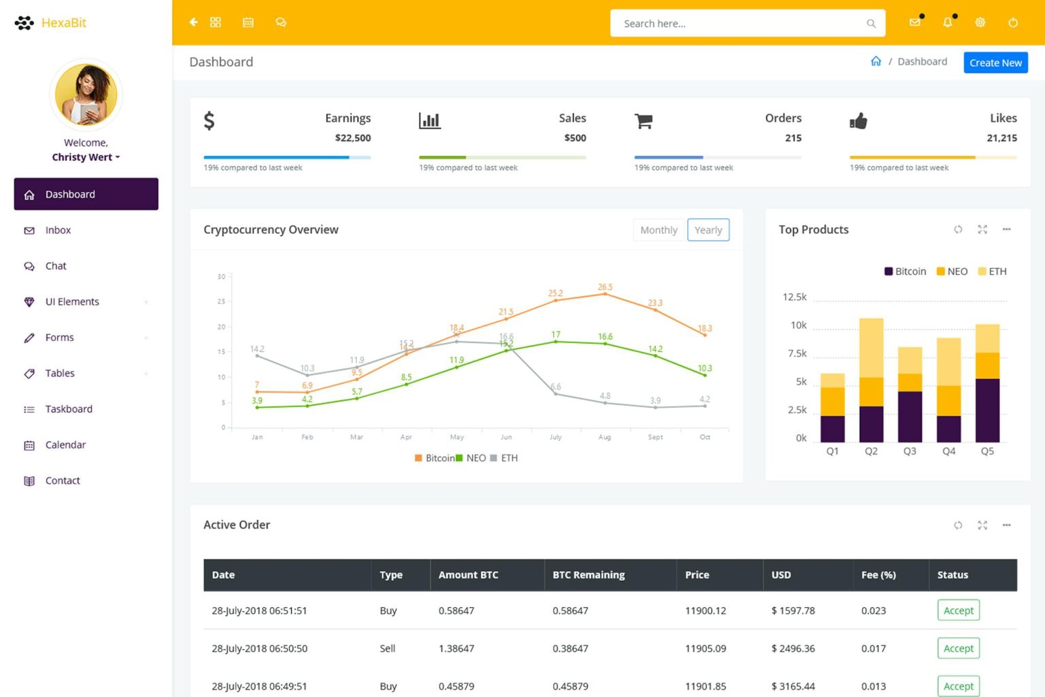1045x697 pixels.
Task: Expand the Active Order panel to fullscreen
Action: (982, 525)
